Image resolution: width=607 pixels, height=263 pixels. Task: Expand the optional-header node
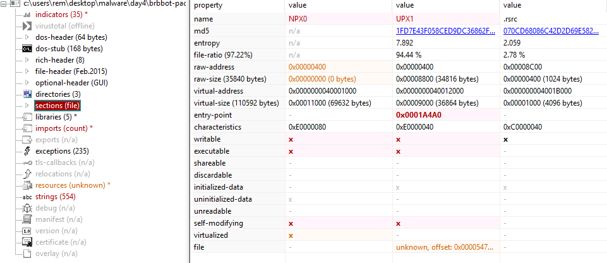coord(27,83)
